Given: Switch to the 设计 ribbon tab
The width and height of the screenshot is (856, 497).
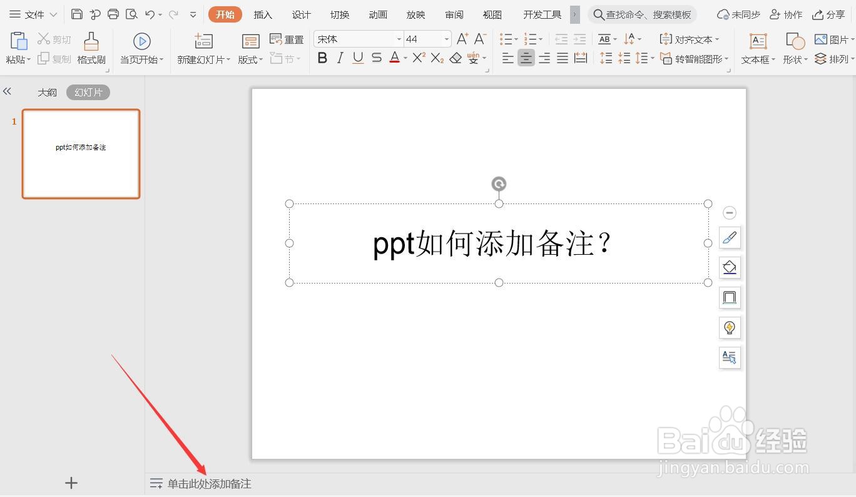Looking at the screenshot, I should tap(301, 14).
